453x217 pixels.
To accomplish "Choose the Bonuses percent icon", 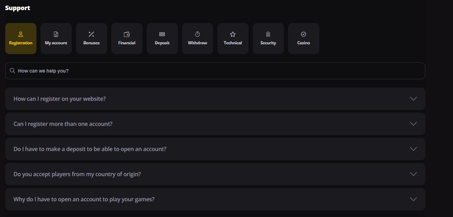I will (91, 34).
